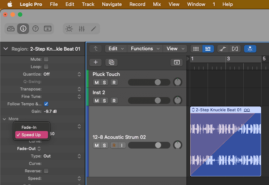This screenshot has width=269, height=185.
Task: Click the Inst 2 volume slider
Action: click(149, 101)
